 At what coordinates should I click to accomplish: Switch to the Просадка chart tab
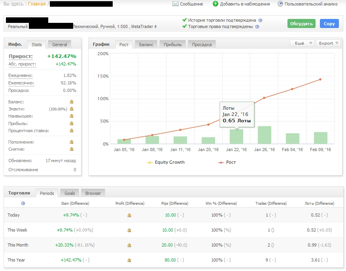click(202, 44)
